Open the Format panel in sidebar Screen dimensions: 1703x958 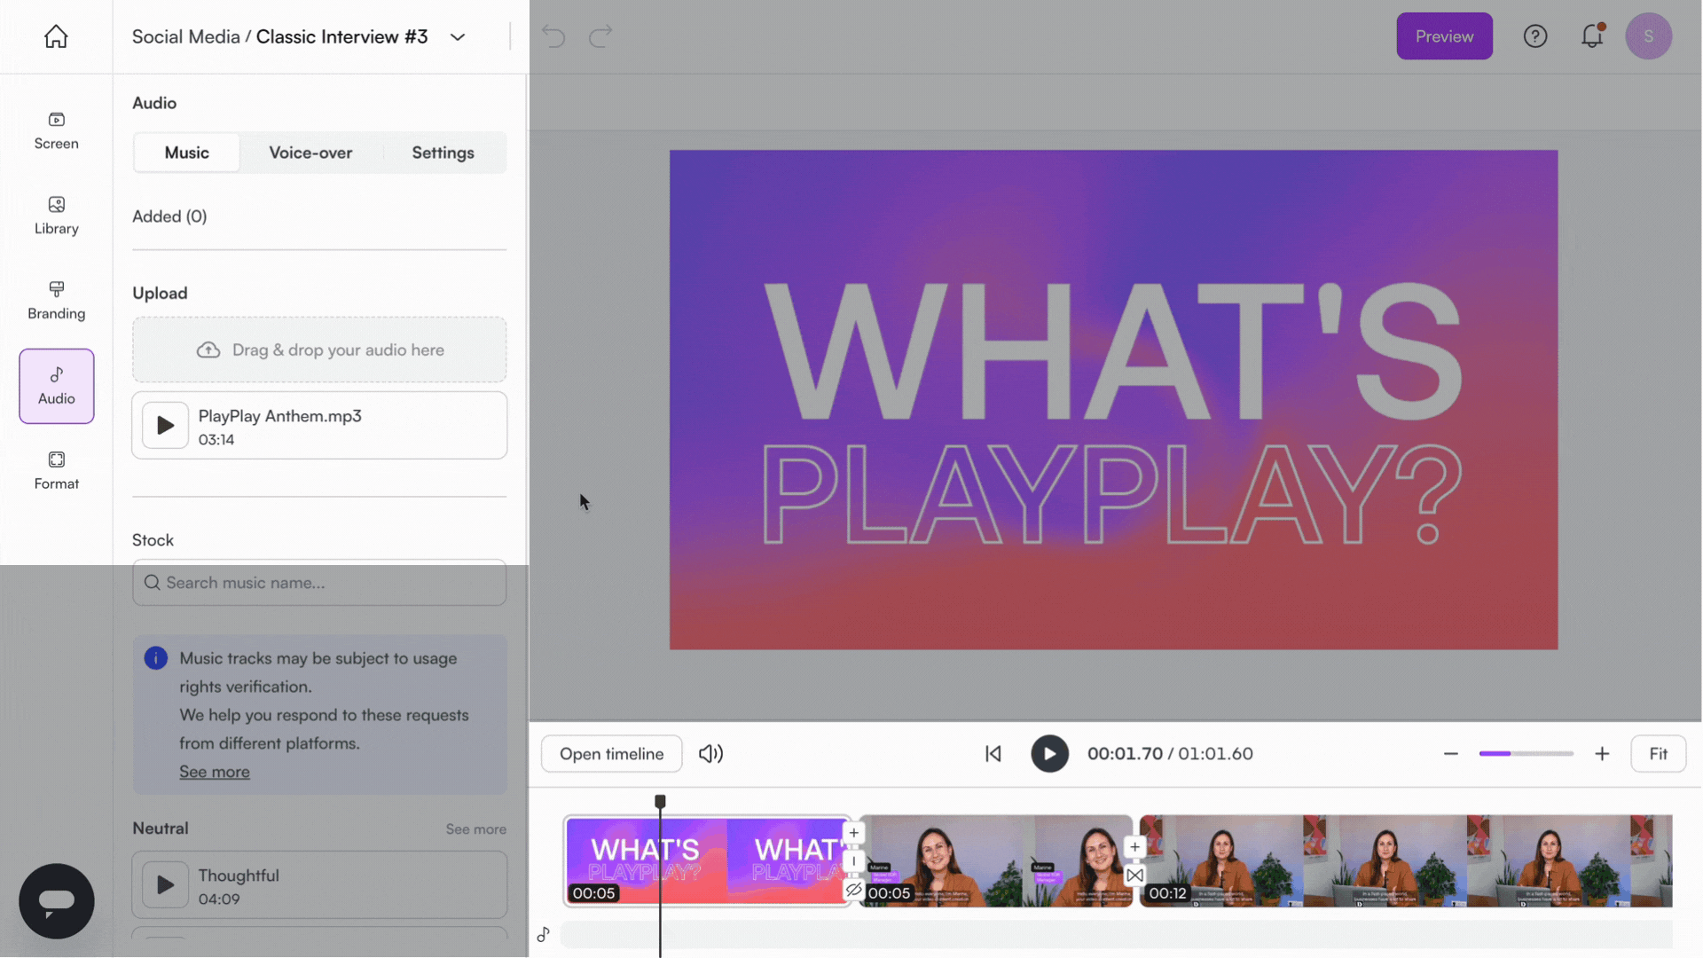pos(56,471)
